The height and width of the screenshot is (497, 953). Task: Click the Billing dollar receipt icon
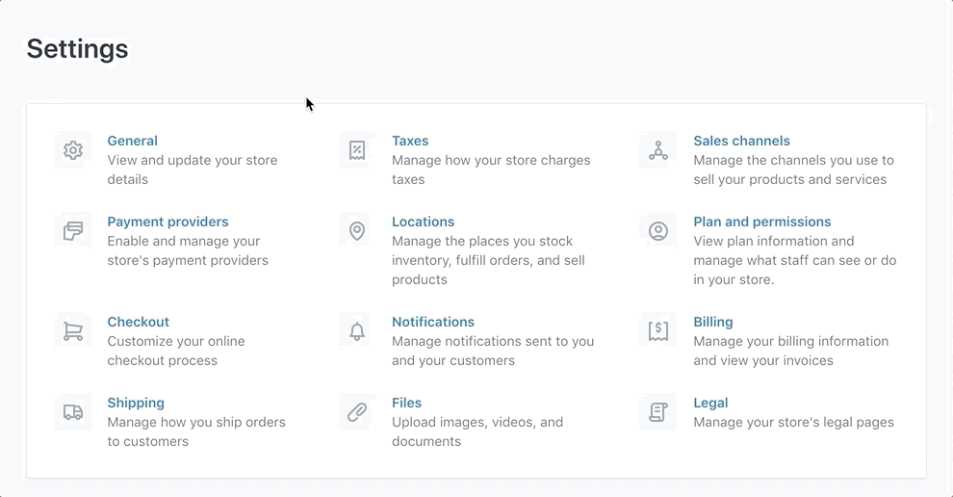pyautogui.click(x=658, y=331)
